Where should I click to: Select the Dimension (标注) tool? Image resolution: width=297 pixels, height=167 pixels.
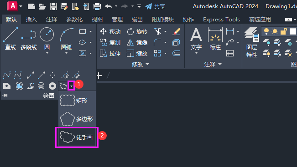coord(215,39)
